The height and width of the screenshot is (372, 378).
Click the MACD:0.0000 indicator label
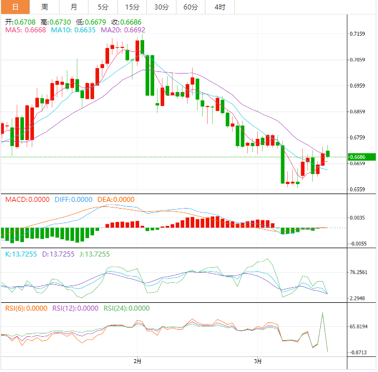pyautogui.click(x=27, y=200)
